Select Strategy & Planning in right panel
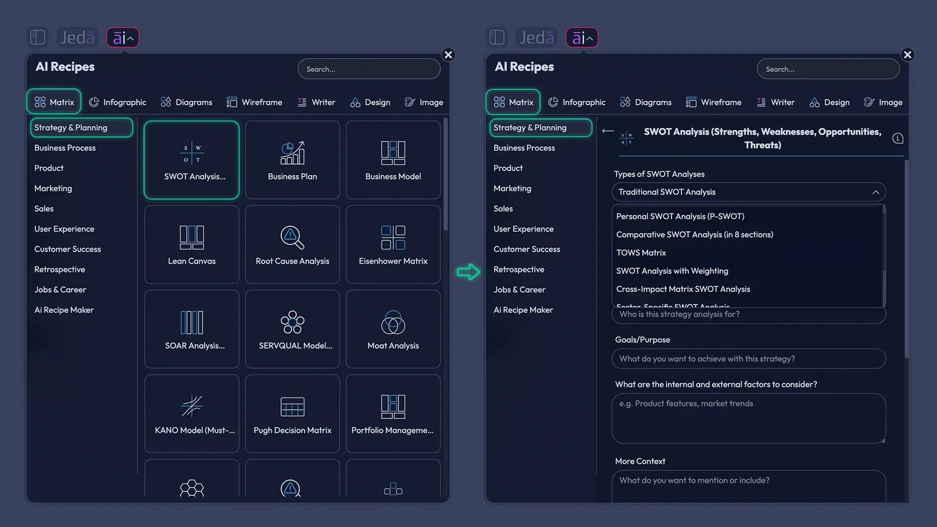This screenshot has height=527, width=937. [540, 127]
